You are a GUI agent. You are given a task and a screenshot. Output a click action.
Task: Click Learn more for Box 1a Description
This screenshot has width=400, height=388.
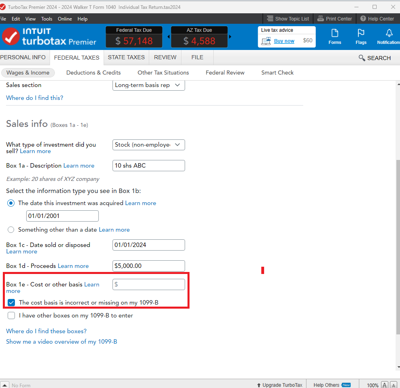(x=79, y=166)
